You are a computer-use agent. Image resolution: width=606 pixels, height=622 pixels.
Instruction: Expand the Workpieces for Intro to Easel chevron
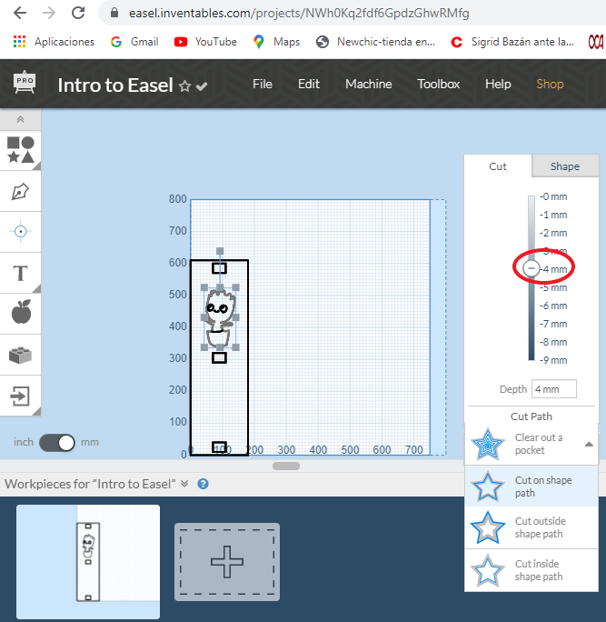(x=184, y=484)
